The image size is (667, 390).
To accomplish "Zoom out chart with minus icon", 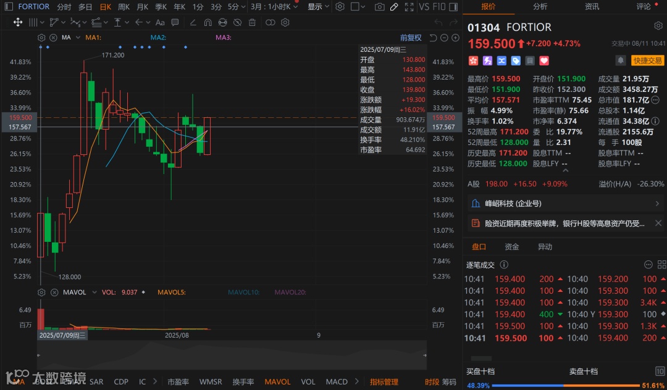I will [x=444, y=38].
